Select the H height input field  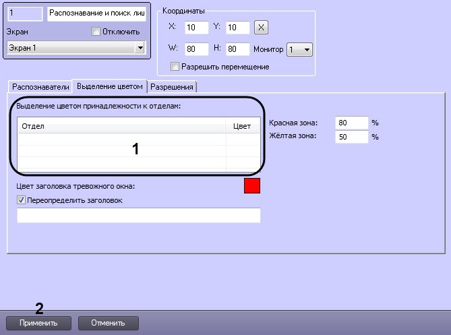pos(238,49)
